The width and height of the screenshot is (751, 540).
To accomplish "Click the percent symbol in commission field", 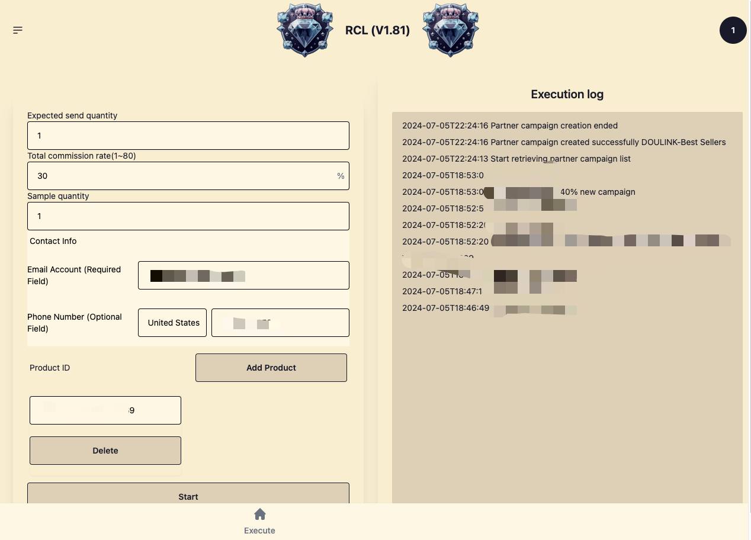I will [341, 176].
